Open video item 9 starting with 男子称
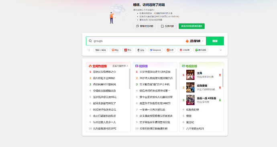The image size is (277, 147). point(155,122)
